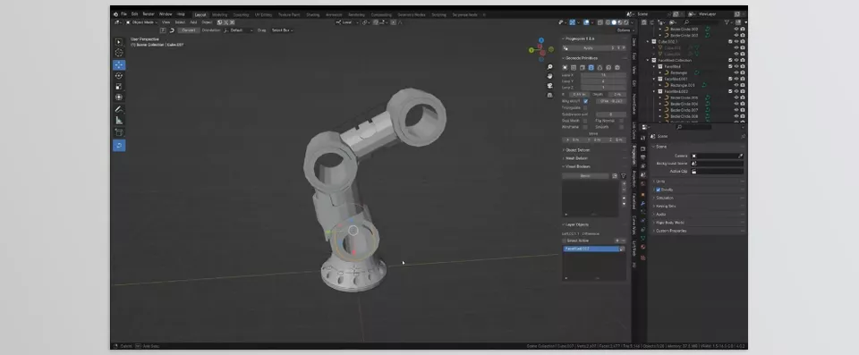859x355 pixels.
Task: Switch to the UV Editing workspace tab
Action: [x=263, y=15]
